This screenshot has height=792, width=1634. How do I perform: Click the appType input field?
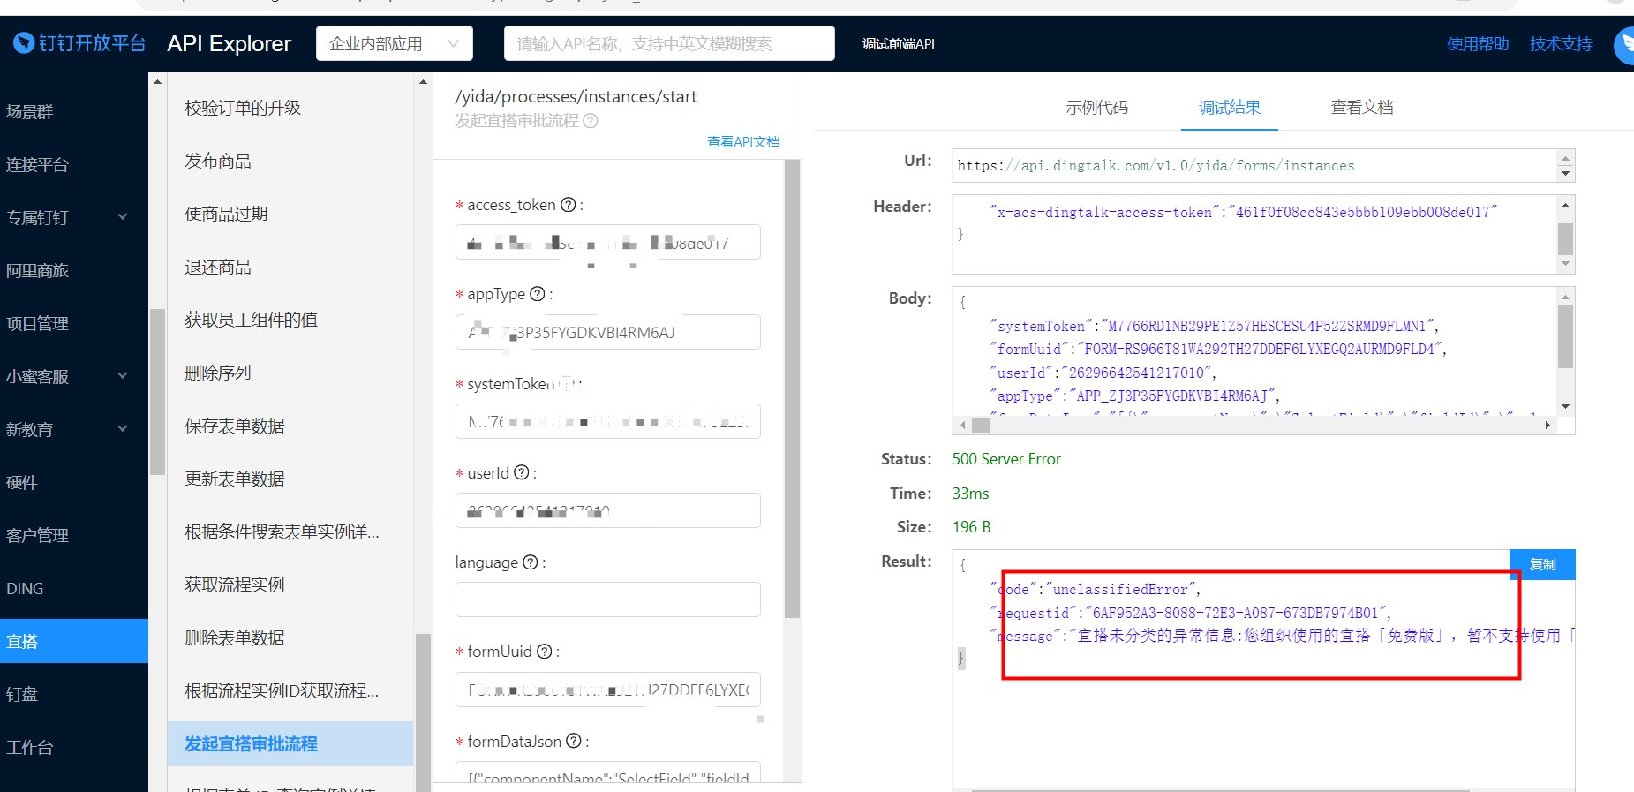tap(607, 332)
